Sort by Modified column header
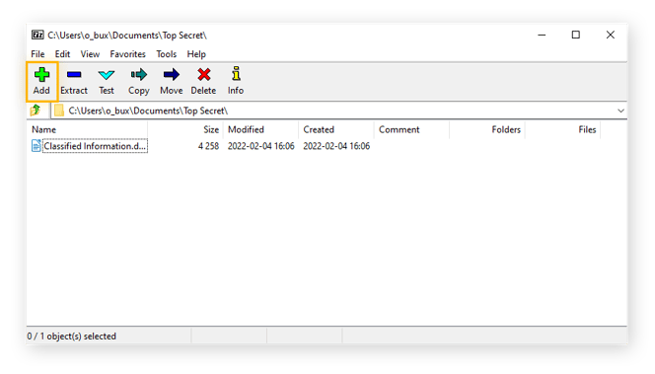The image size is (655, 374). pyautogui.click(x=260, y=129)
